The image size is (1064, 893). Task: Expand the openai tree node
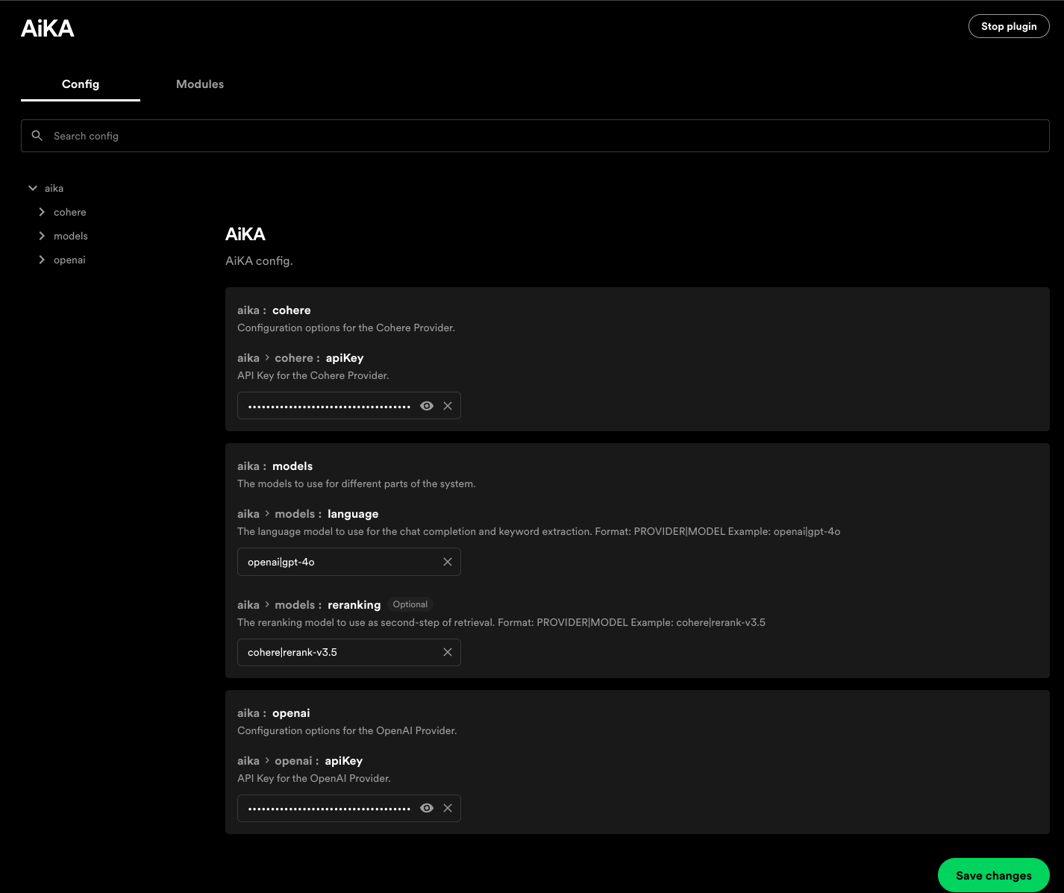(42, 260)
